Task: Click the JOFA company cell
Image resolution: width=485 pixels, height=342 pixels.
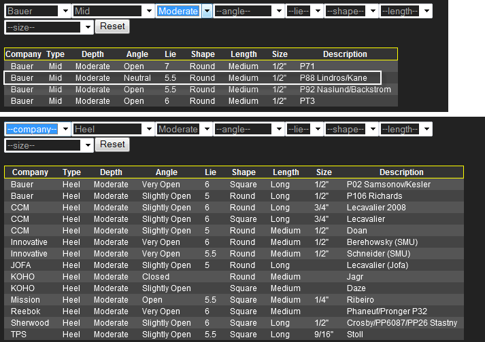Action: [x=20, y=265]
